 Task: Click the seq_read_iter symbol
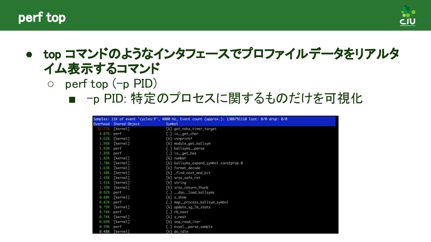187,222
